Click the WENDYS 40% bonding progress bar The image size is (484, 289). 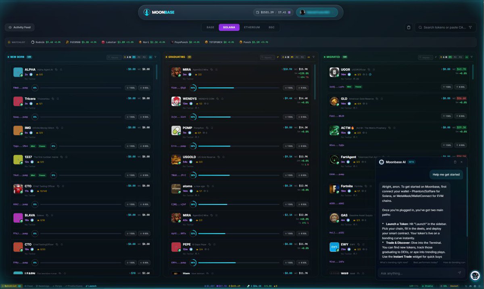pyautogui.click(x=239, y=117)
